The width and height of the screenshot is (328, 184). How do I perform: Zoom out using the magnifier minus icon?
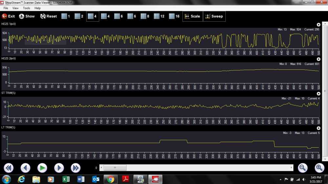click(302, 168)
